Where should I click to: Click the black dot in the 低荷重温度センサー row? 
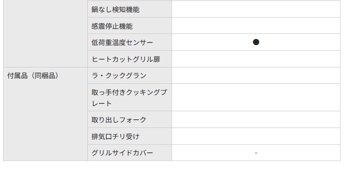coord(256,42)
